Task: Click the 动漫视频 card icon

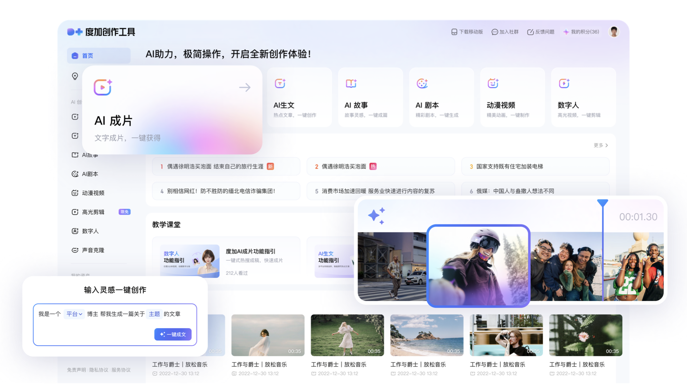Action: click(493, 83)
